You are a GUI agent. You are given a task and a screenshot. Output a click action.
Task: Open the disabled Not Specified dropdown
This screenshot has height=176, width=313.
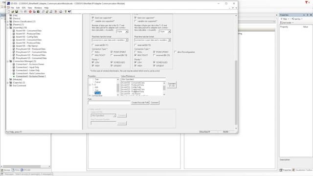pos(103,115)
